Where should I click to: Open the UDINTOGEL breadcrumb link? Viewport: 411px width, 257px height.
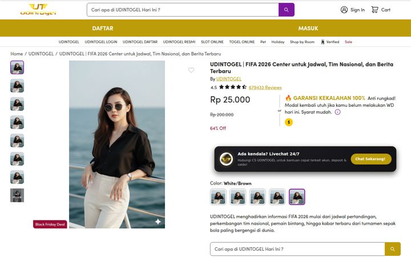[x=41, y=54]
